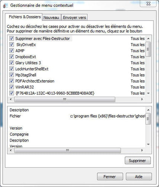This screenshot has height=187, width=159.
Task: Select the LockHunterShellExt entry name
Action: pyautogui.click(x=32, y=69)
